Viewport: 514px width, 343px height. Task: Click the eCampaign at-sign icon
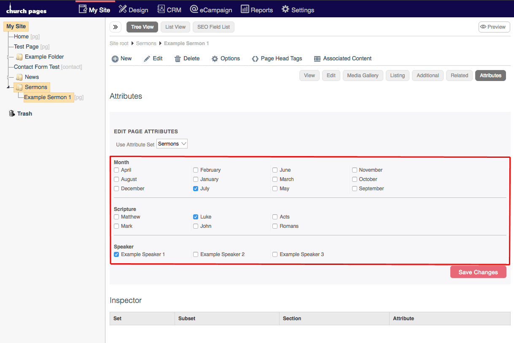click(x=194, y=9)
